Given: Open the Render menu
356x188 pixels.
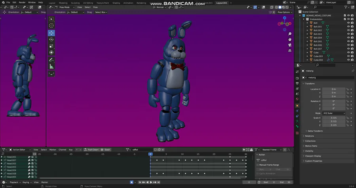Looking at the screenshot, I should pos(22,2).
